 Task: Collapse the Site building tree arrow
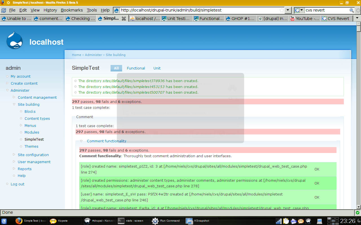[14, 104]
